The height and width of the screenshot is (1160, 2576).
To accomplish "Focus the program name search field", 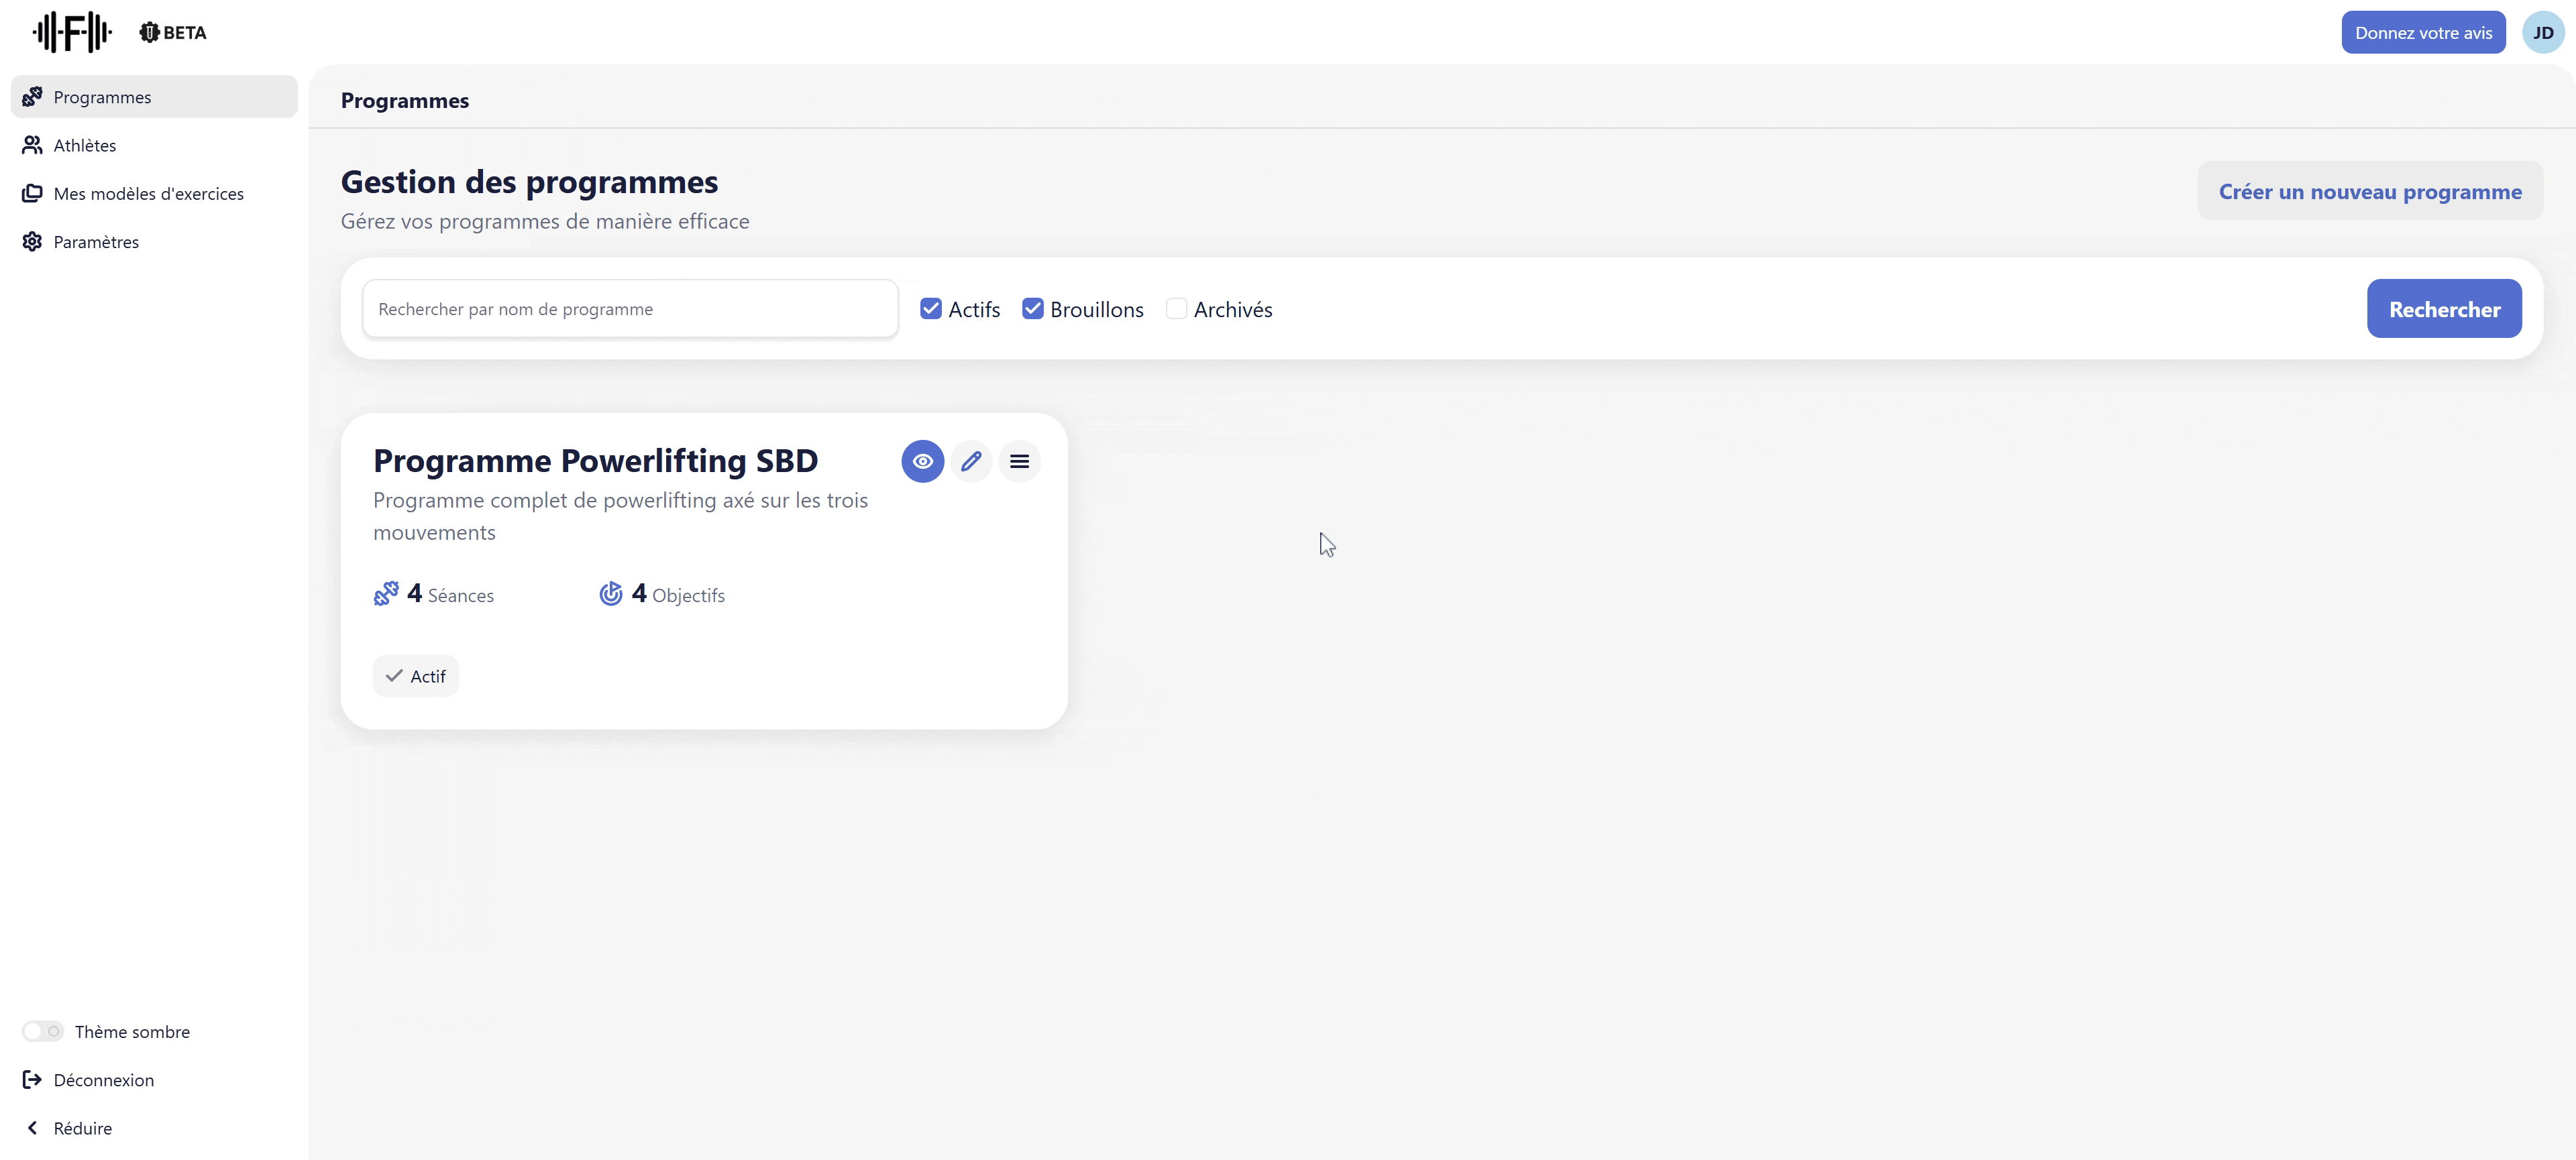I will 630,308.
